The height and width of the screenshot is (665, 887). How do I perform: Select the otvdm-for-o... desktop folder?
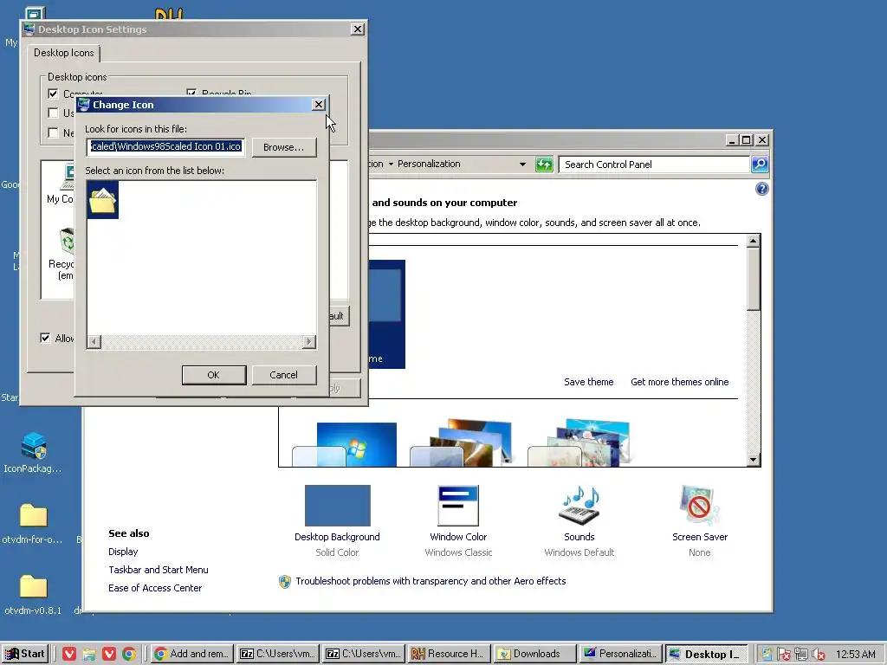point(33,524)
